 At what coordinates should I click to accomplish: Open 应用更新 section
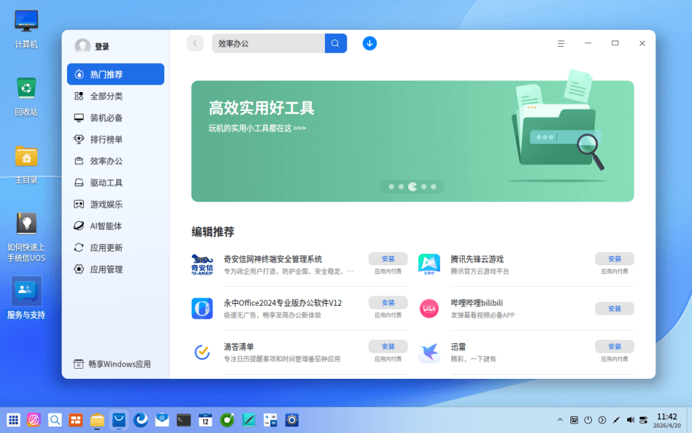116,248
